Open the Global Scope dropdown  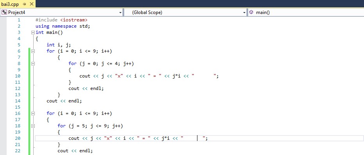pyautogui.click(x=185, y=12)
